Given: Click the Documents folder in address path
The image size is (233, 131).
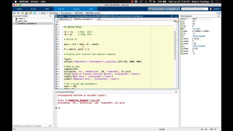Looking at the screenshot, I should pos(66,13).
